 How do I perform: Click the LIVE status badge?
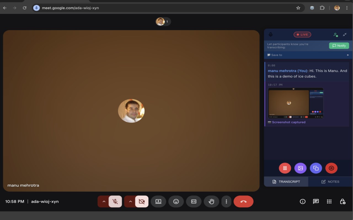(x=302, y=35)
